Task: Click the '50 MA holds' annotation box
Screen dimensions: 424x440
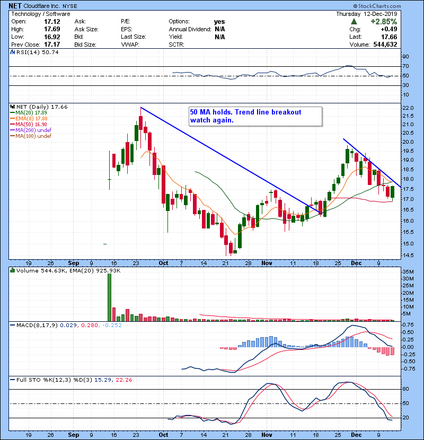Action: [x=255, y=116]
